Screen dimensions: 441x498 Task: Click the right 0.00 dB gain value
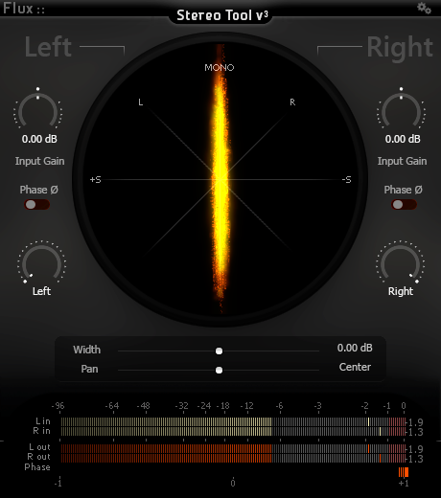click(x=403, y=139)
